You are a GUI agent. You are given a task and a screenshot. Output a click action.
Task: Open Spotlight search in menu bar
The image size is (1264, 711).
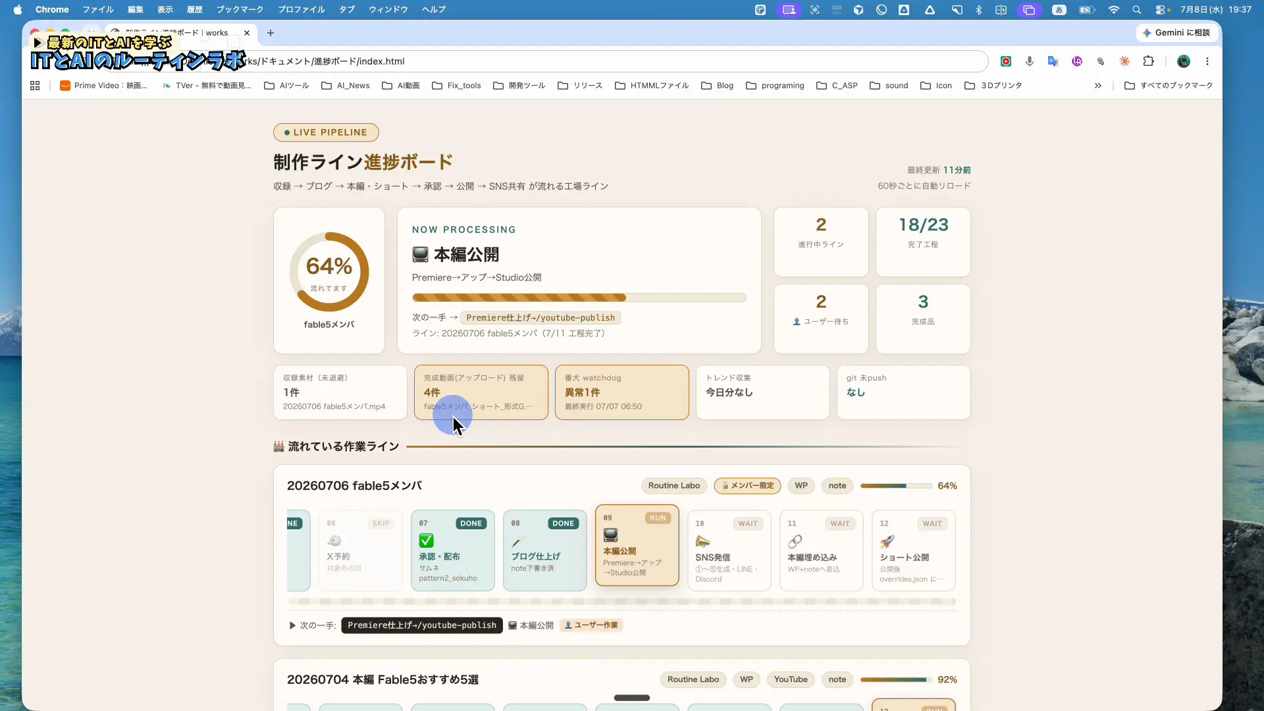[1137, 9]
